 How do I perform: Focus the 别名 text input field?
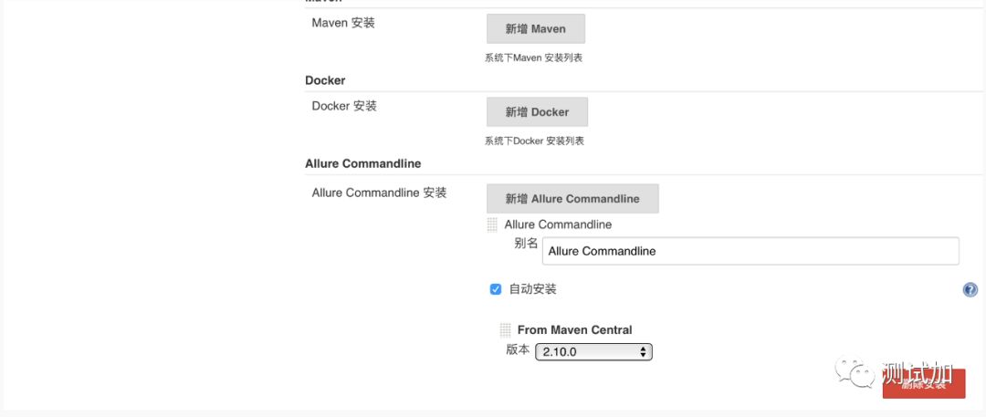pyautogui.click(x=750, y=251)
